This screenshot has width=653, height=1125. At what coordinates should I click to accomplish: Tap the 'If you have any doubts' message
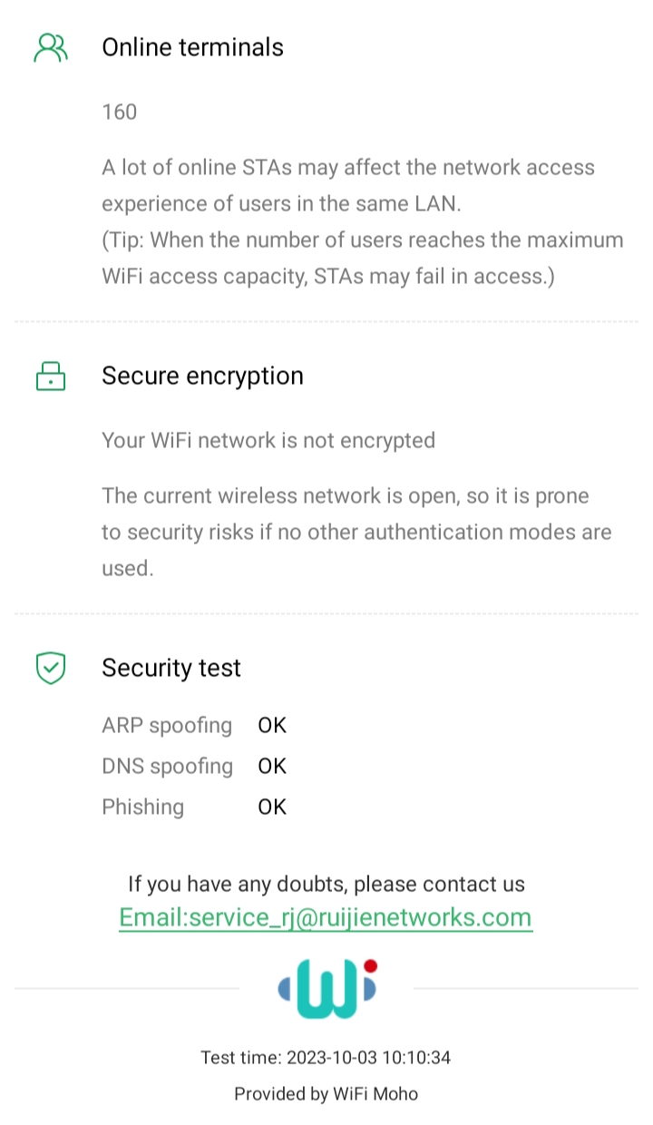326,884
